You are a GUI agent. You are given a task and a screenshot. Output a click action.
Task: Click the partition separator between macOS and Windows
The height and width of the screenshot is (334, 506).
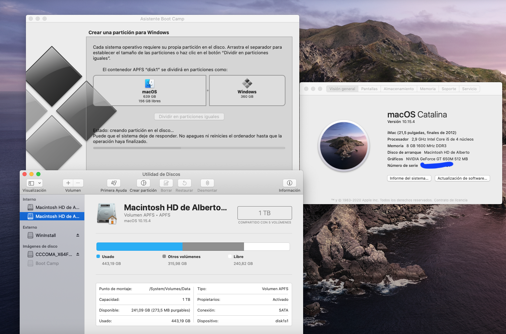click(x=208, y=90)
